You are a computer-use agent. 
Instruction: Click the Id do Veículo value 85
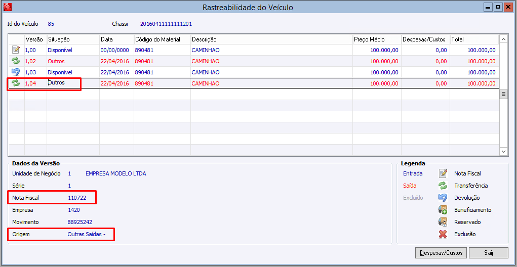pos(51,24)
